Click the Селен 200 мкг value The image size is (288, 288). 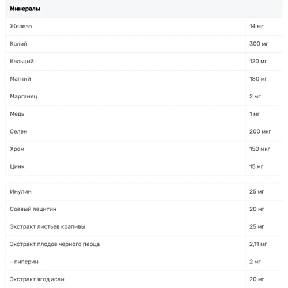[x=260, y=131]
